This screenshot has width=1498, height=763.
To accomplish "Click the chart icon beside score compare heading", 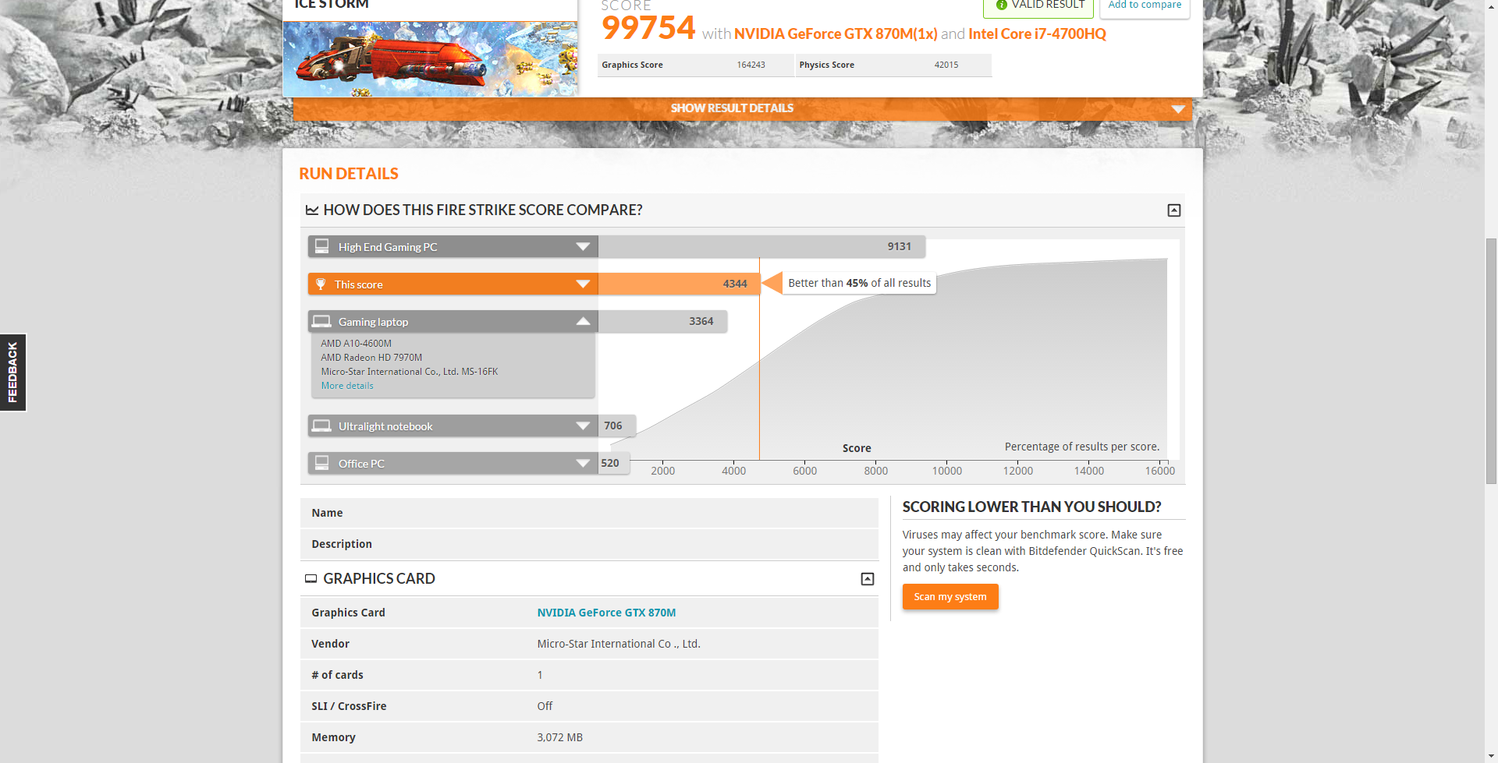I will tap(312, 210).
